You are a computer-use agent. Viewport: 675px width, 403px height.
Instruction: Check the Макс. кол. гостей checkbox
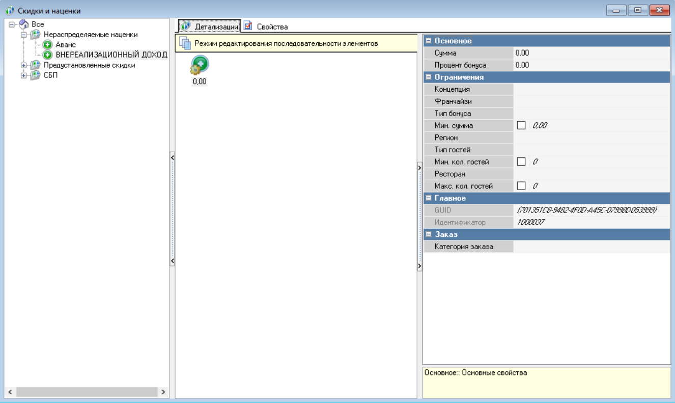coord(521,186)
